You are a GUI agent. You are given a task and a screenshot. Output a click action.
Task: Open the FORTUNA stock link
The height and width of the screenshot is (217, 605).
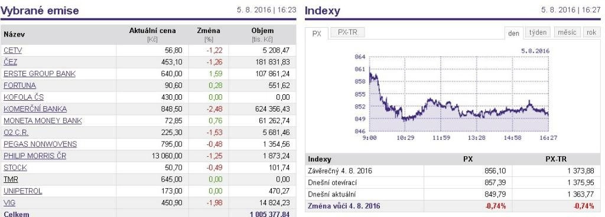click(x=19, y=86)
